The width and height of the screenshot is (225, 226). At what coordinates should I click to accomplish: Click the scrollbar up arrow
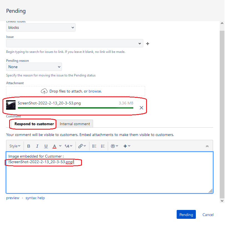[222, 23]
